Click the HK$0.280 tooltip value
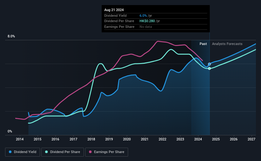Screen dimensions: 261x161 (x=148, y=21)
